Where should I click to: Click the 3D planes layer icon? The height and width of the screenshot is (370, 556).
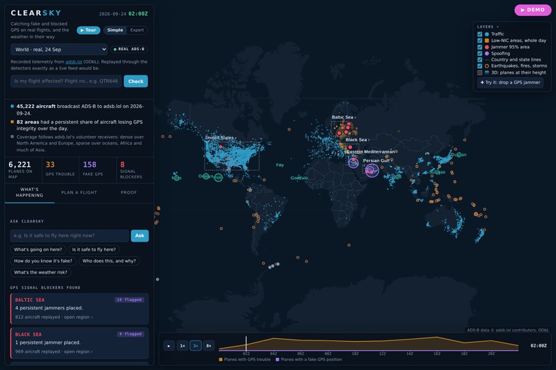[x=487, y=72]
